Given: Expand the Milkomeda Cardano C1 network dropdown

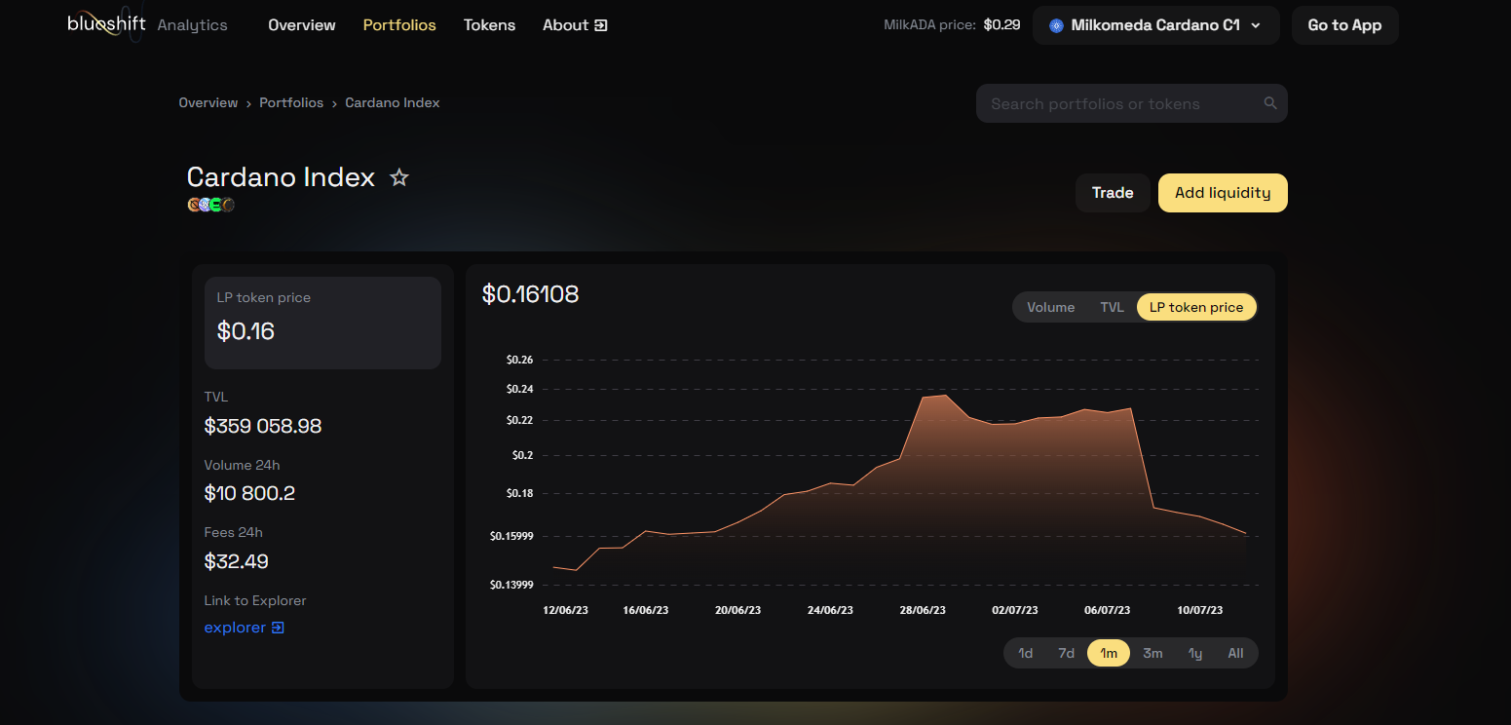Looking at the screenshot, I should [1155, 25].
